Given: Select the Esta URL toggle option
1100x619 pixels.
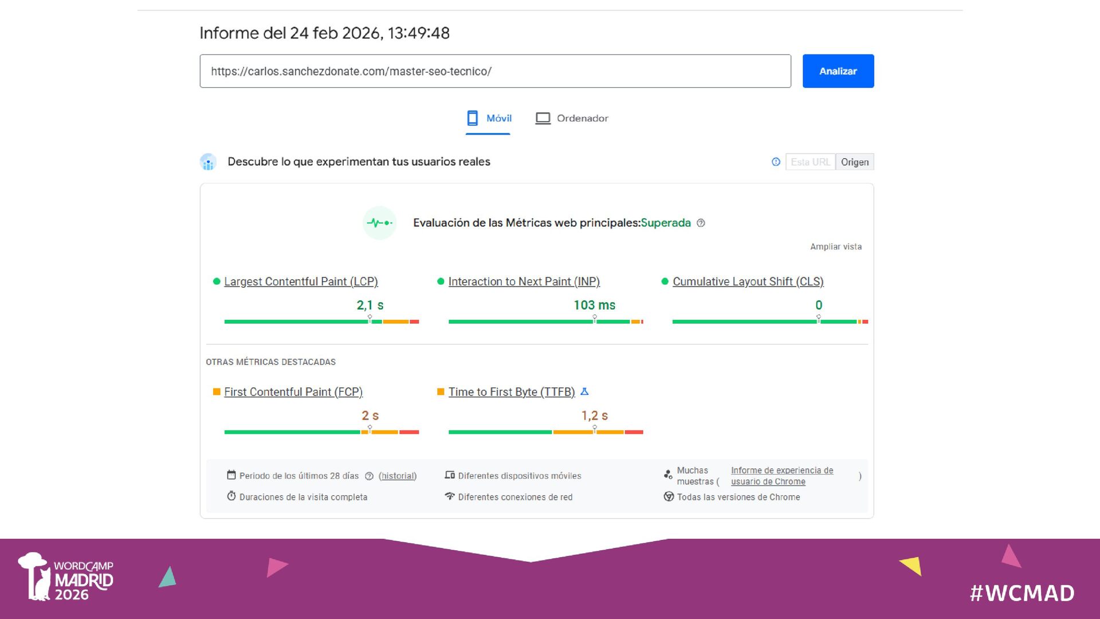Looking at the screenshot, I should pyautogui.click(x=810, y=162).
